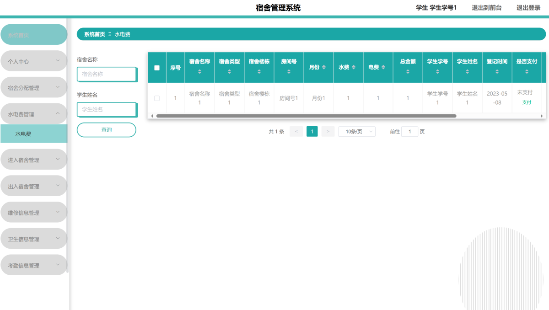Viewport: 549px width, 310px height.
Task: Click sort icon under 学生学号 header
Action: [x=437, y=72]
